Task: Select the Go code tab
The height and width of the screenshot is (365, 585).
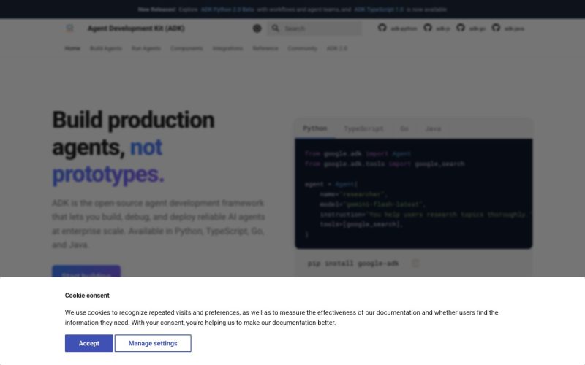Action: 404,128
